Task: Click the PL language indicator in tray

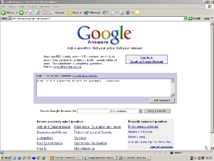Action: pos(192,158)
